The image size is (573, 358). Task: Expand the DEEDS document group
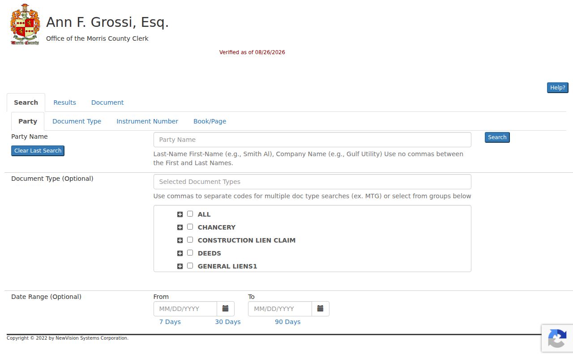point(180,253)
